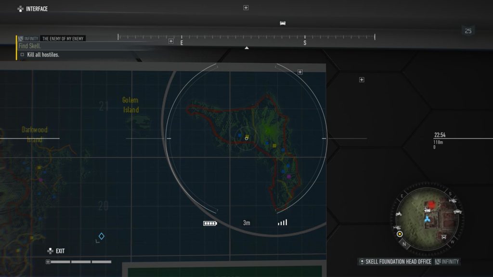The height and width of the screenshot is (277, 493).
Task: Click the Golem Island map label
Action: click(130, 105)
